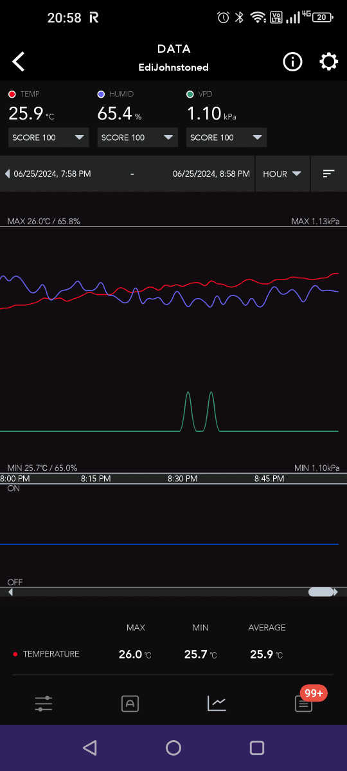Tap the Wi-Fi icon in status bar
Viewport: 347px width, 771px height.
coord(259,17)
